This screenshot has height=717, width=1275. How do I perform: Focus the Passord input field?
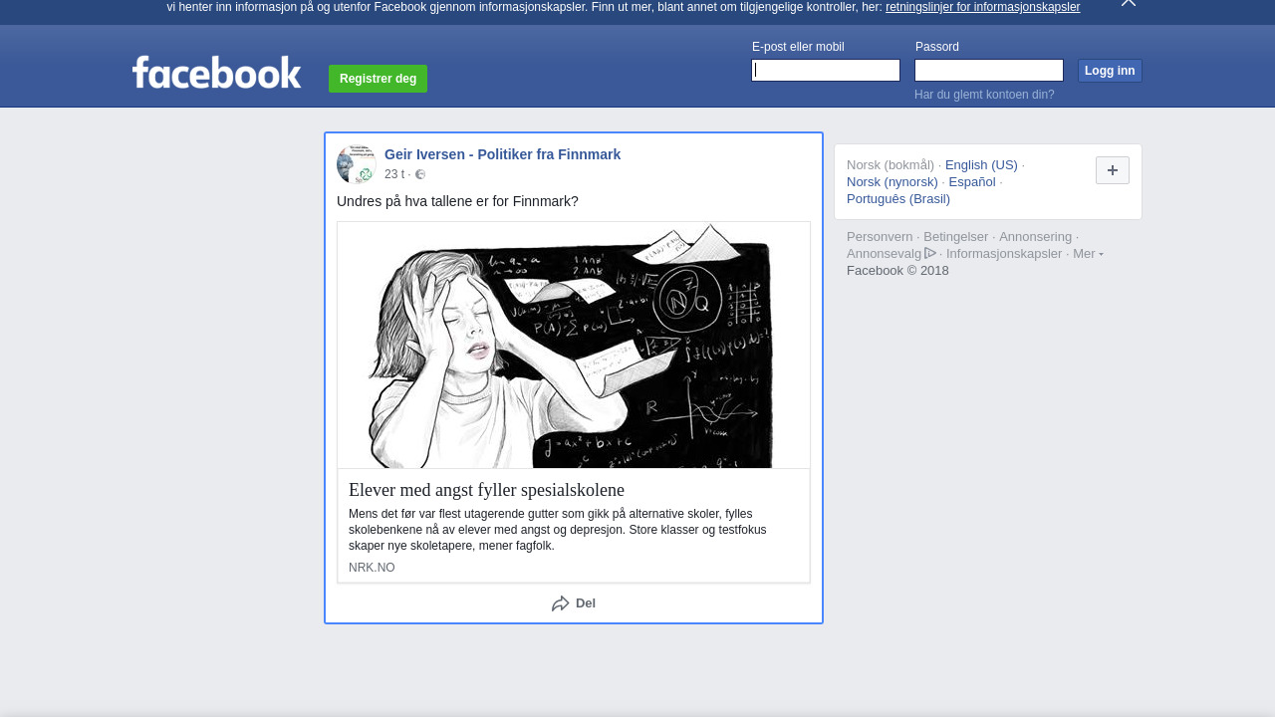point(989,70)
